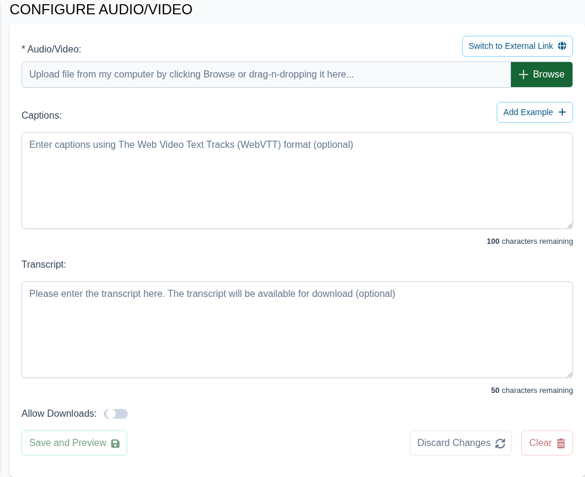
Task: Open file browser with Browse button
Action: [541, 75]
